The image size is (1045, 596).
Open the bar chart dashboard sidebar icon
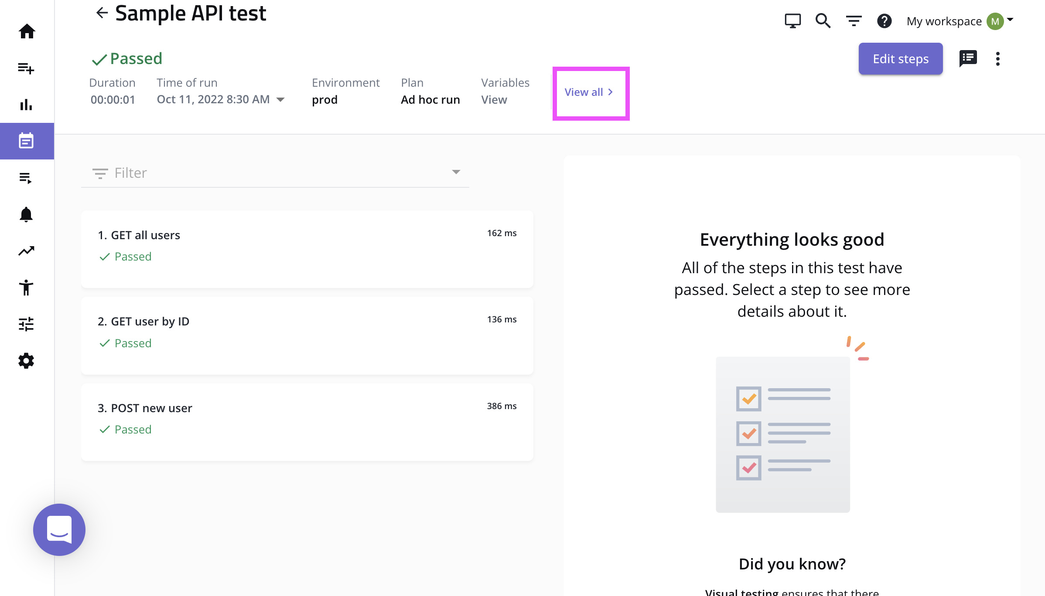[x=26, y=105]
